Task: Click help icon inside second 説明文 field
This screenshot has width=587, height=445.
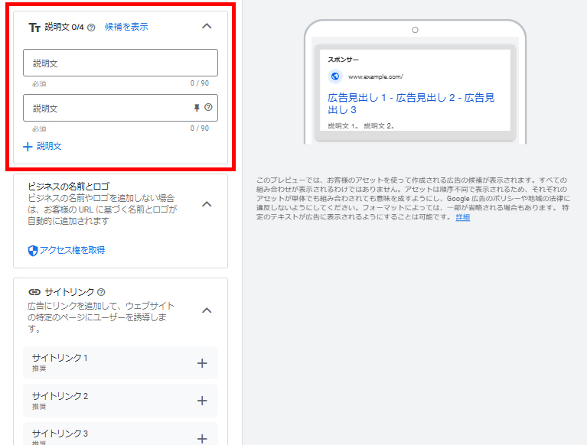Action: [x=208, y=108]
